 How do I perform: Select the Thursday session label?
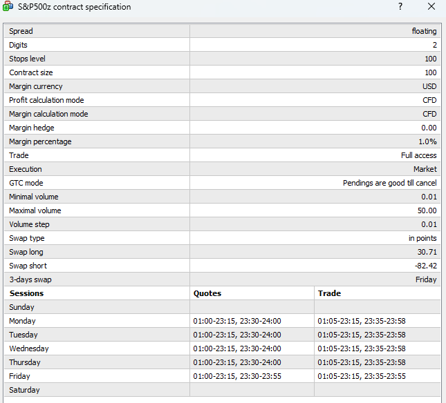(x=25, y=363)
